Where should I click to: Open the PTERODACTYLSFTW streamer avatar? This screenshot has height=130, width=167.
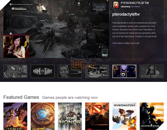pyautogui.click(x=116, y=5)
